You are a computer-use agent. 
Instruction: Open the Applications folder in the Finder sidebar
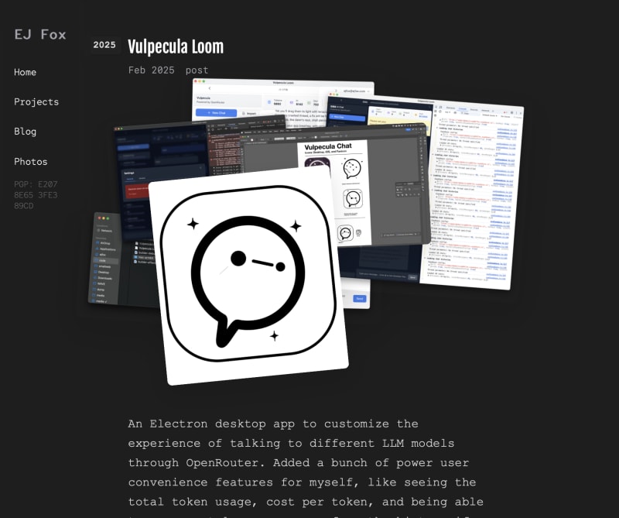coord(108,249)
